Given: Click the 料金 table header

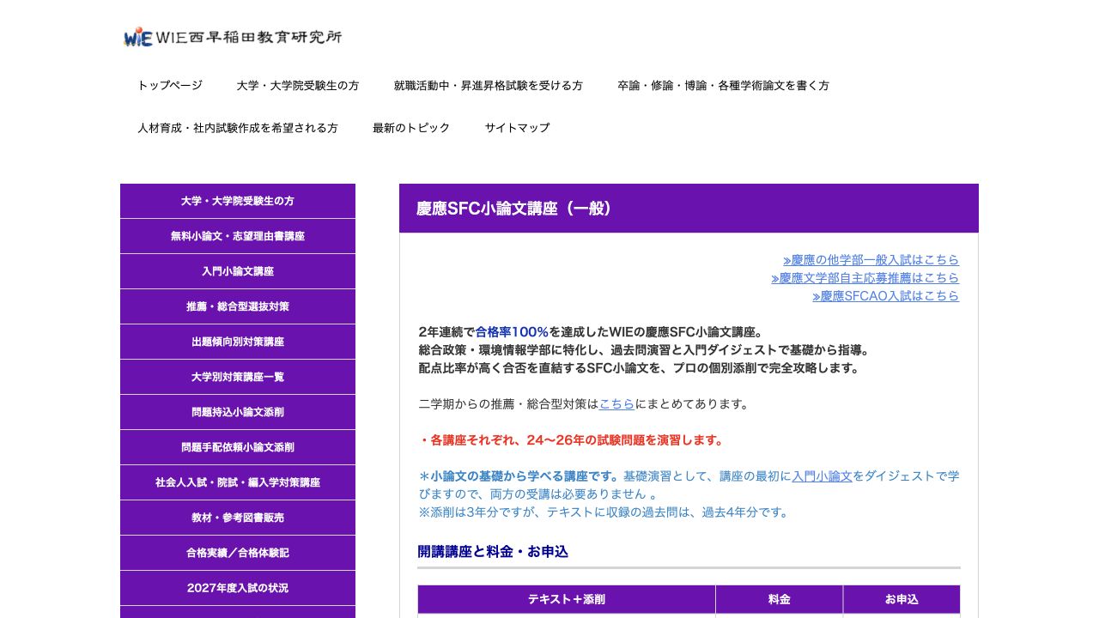Looking at the screenshot, I should (779, 599).
